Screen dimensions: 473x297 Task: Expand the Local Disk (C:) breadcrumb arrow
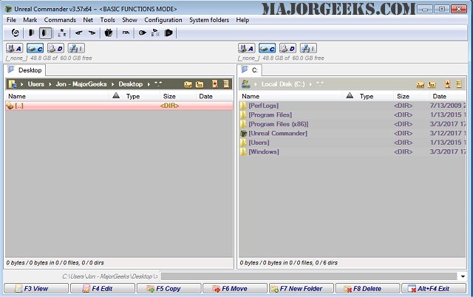click(313, 85)
